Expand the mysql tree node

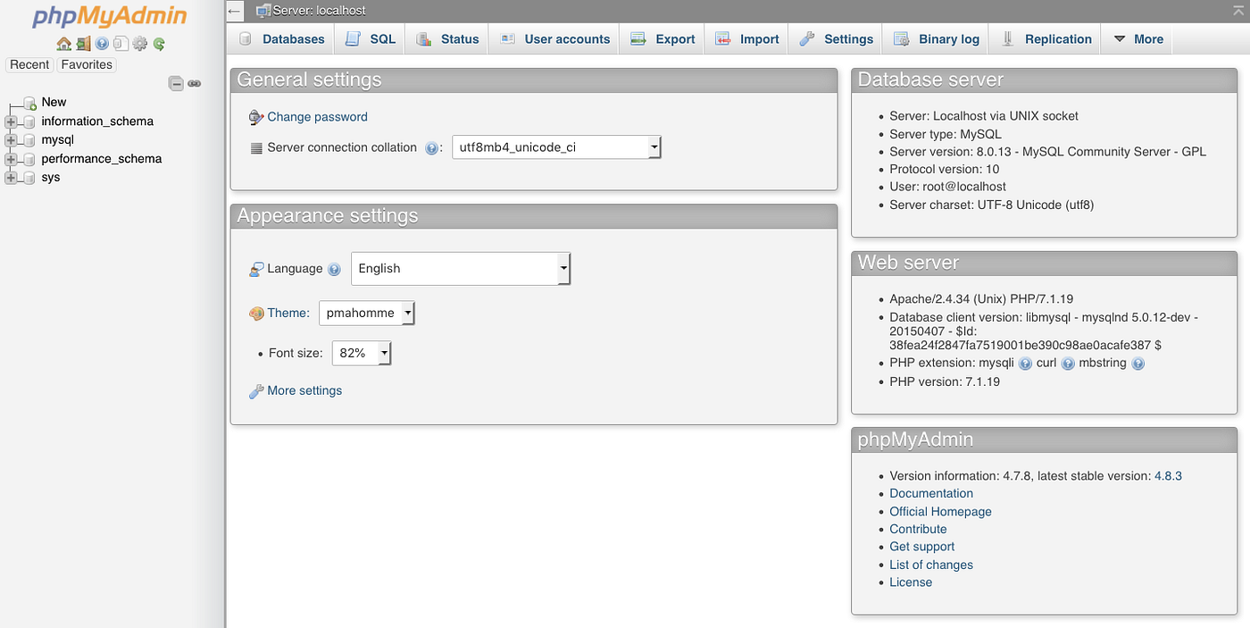(11, 140)
